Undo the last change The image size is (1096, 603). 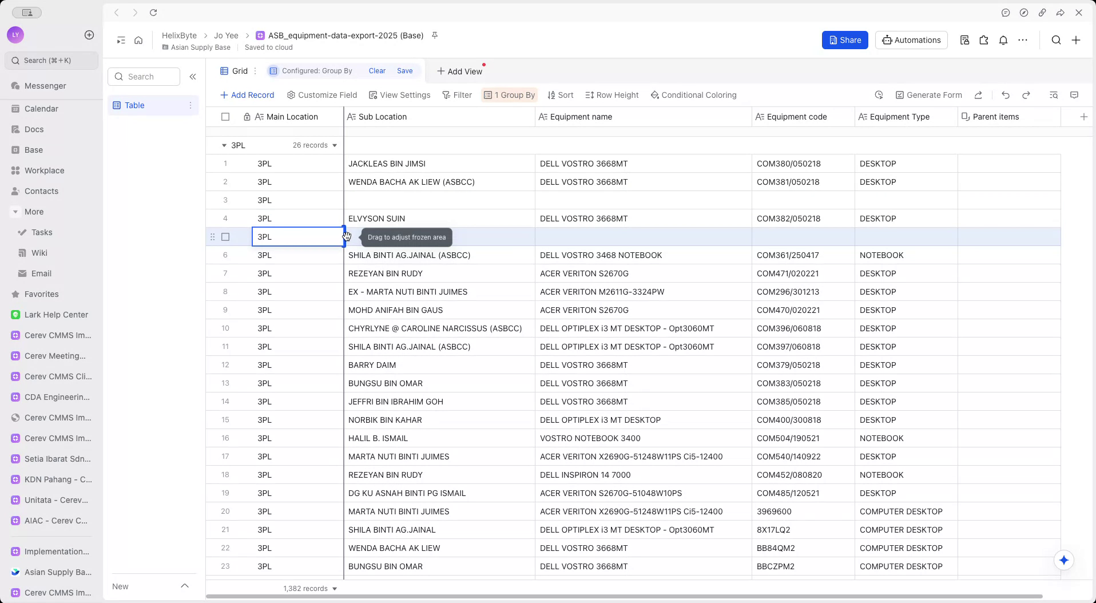[1006, 95]
